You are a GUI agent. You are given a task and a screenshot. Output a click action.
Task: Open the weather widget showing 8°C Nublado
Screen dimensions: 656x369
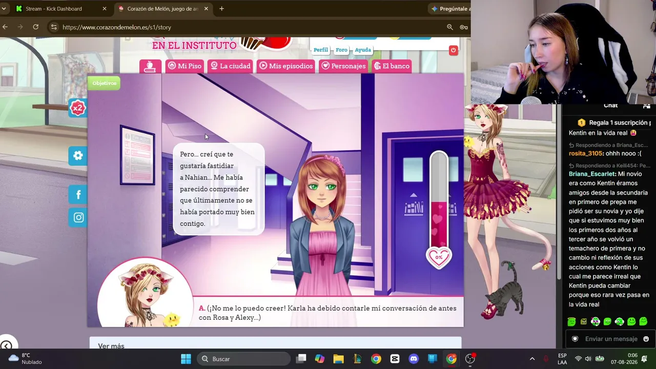[26, 359]
